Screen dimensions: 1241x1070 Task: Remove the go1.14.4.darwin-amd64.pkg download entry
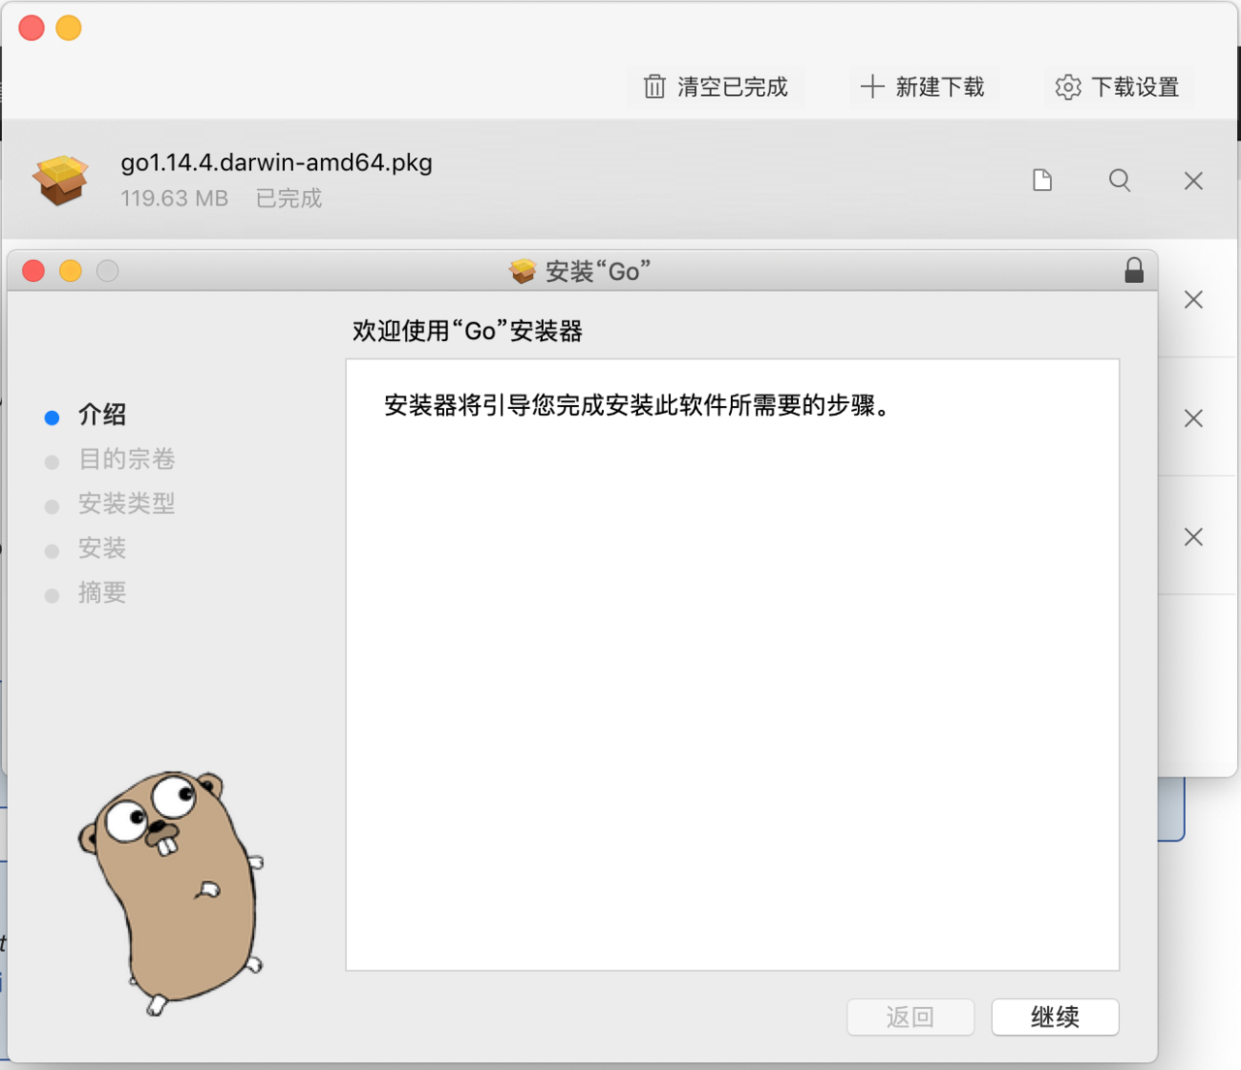pos(1193,180)
